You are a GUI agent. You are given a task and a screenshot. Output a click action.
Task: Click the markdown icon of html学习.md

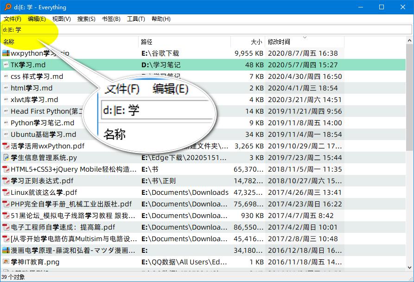click(6, 88)
